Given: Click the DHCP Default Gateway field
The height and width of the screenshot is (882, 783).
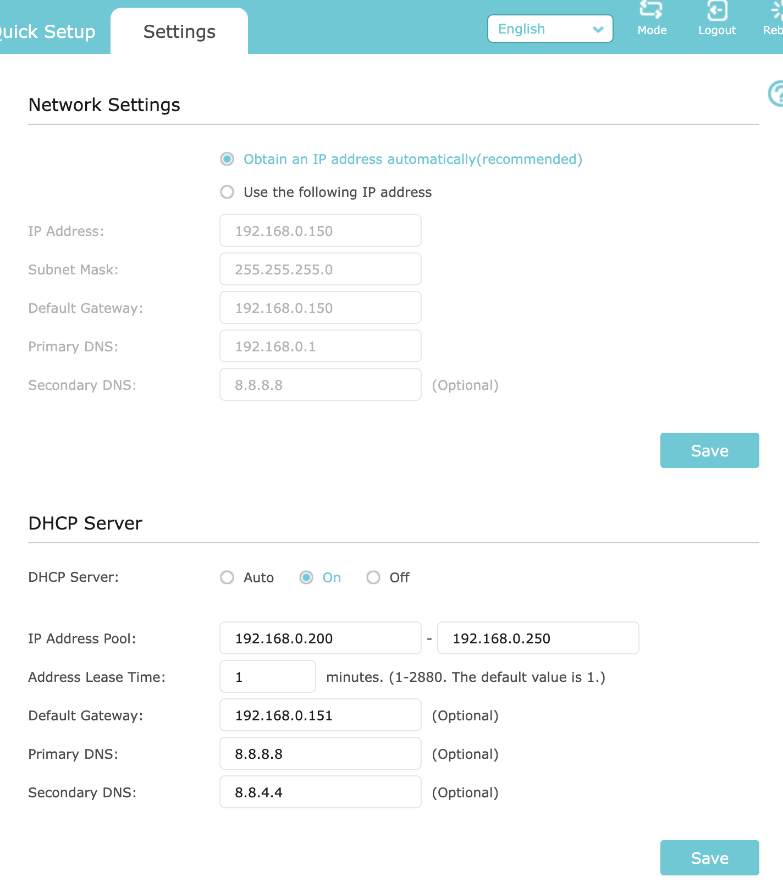Looking at the screenshot, I should [320, 715].
